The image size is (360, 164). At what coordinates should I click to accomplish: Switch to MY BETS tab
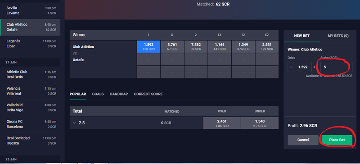(338, 36)
